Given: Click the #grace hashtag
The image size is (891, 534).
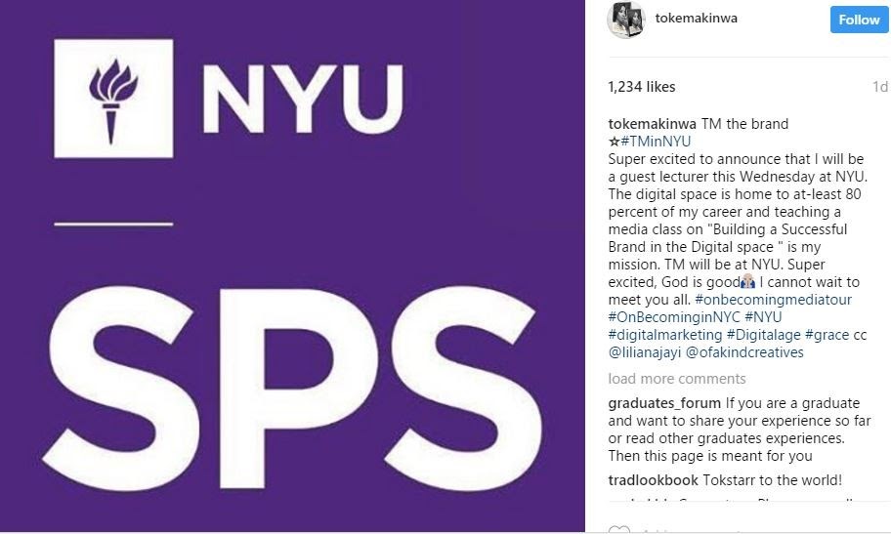Looking at the screenshot, I should (827, 335).
